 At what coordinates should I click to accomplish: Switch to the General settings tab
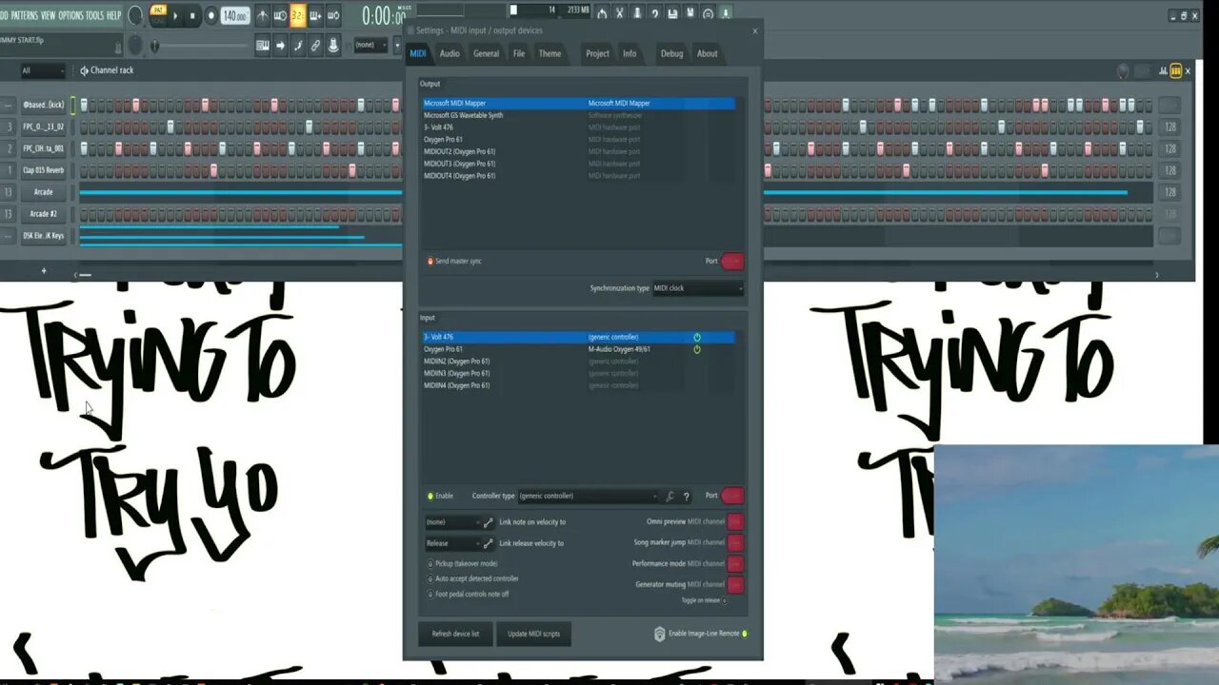tap(486, 53)
